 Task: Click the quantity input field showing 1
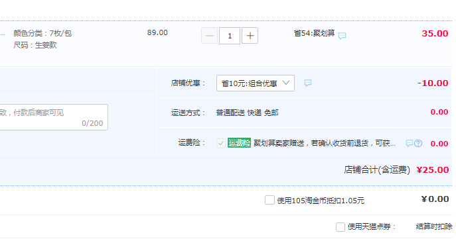pyautogui.click(x=230, y=36)
